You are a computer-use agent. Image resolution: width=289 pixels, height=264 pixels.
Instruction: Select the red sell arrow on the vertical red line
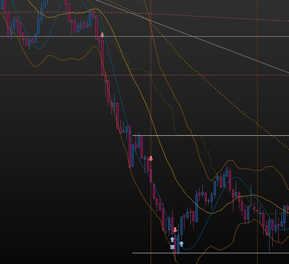coord(151,158)
